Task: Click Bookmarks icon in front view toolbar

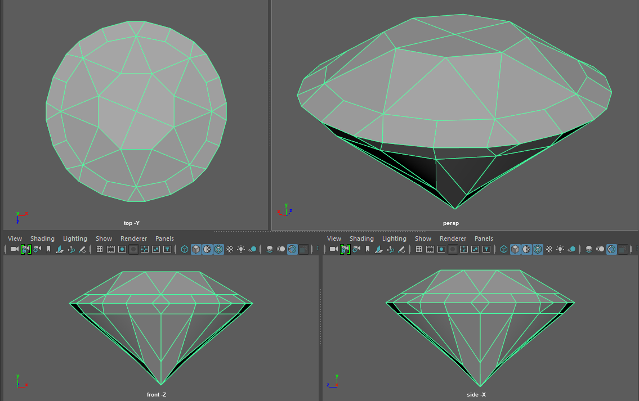Action: [x=48, y=249]
